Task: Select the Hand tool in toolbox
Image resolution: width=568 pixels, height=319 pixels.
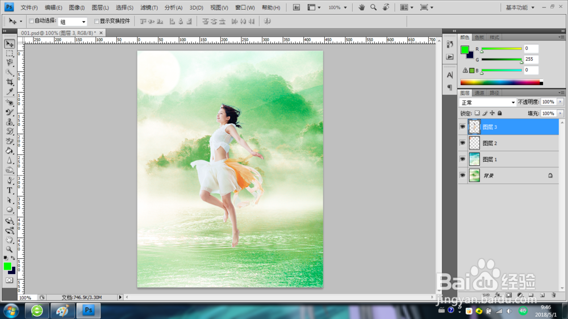Action: tap(10, 240)
